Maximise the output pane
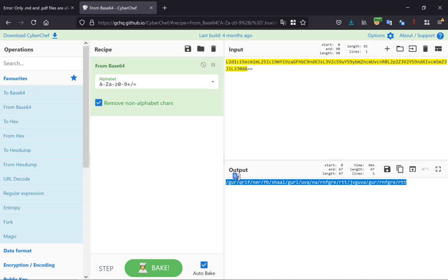The image size is (448, 280). pos(438,169)
